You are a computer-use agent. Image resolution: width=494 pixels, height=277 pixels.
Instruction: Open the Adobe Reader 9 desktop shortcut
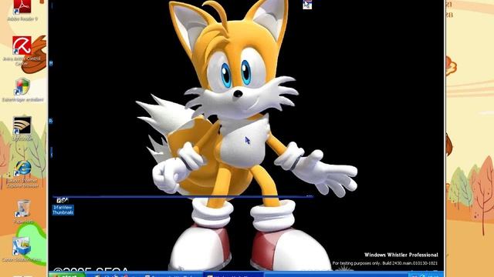coord(22,9)
